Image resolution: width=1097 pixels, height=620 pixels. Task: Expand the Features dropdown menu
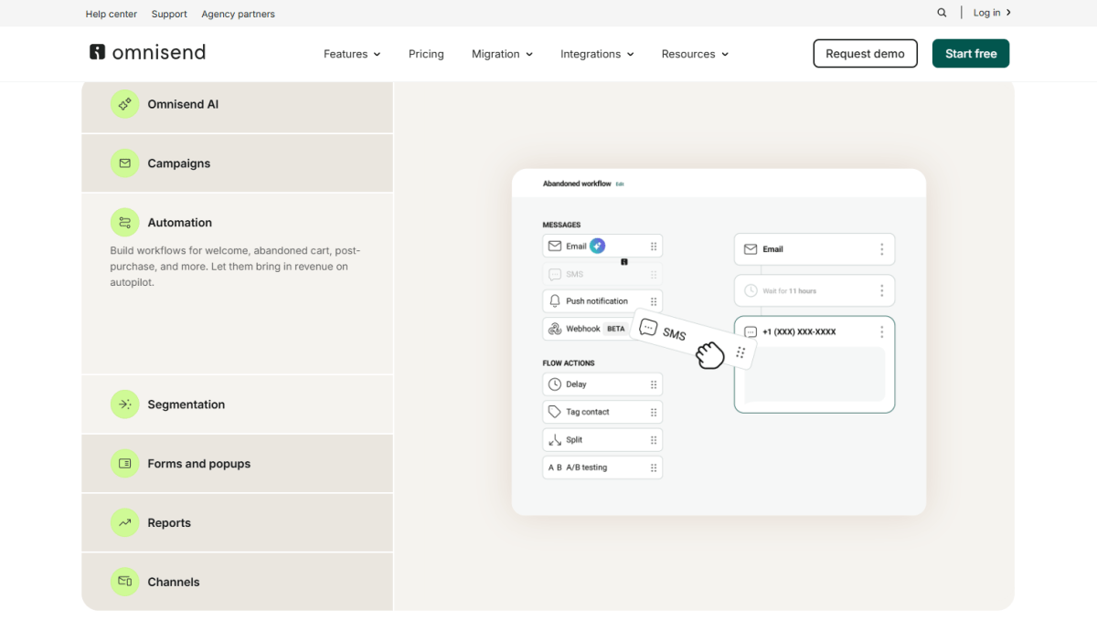352,54
